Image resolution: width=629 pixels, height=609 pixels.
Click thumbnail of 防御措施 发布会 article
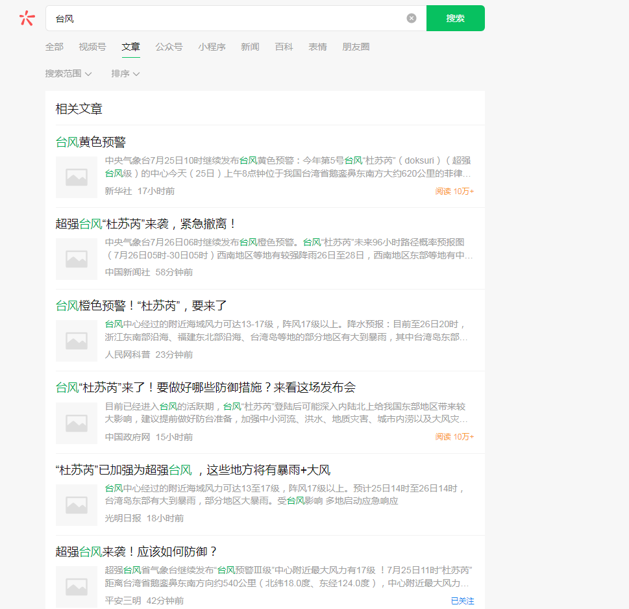point(76,423)
